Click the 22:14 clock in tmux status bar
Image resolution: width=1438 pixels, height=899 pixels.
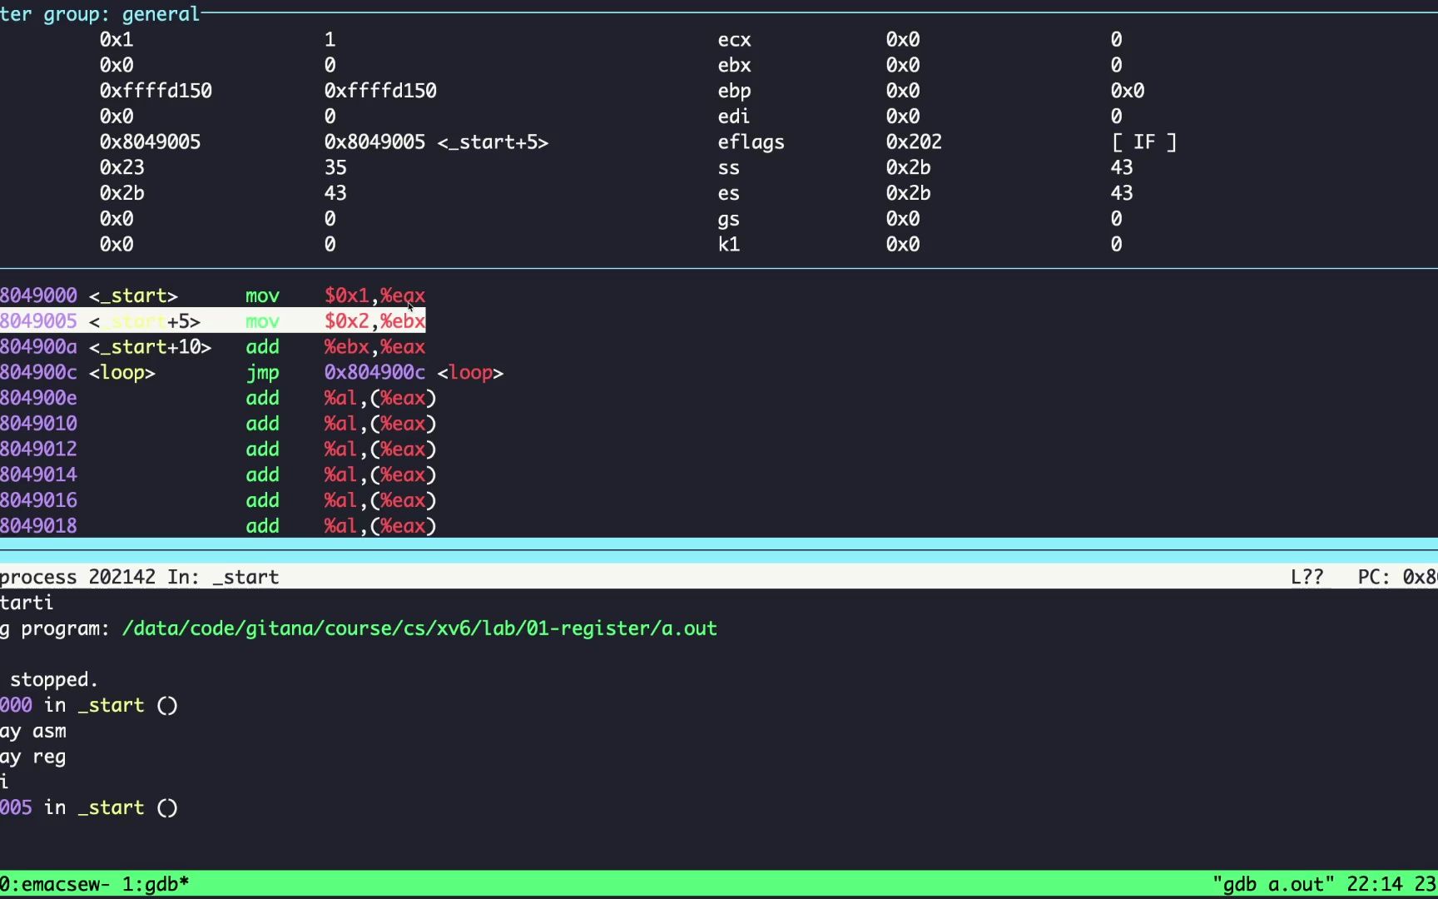coord(1374,884)
